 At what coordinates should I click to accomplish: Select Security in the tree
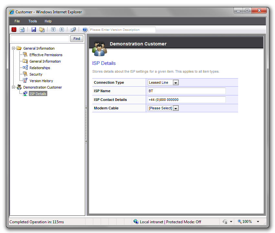[x=36, y=74]
